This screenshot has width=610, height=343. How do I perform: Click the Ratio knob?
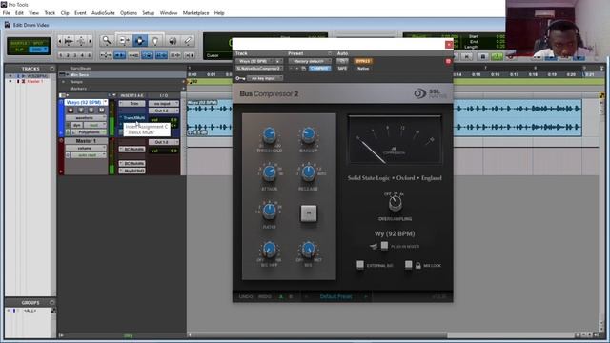269,211
